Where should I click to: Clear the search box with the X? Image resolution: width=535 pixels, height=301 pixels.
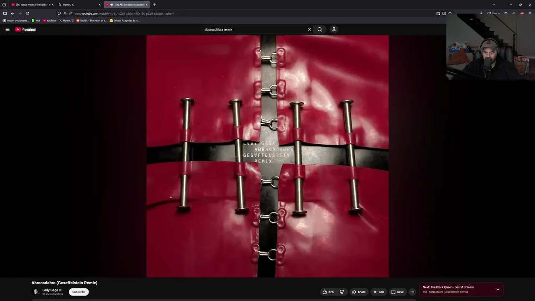click(310, 29)
